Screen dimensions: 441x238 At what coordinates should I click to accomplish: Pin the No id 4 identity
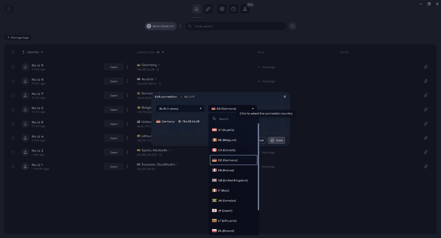tap(426, 138)
